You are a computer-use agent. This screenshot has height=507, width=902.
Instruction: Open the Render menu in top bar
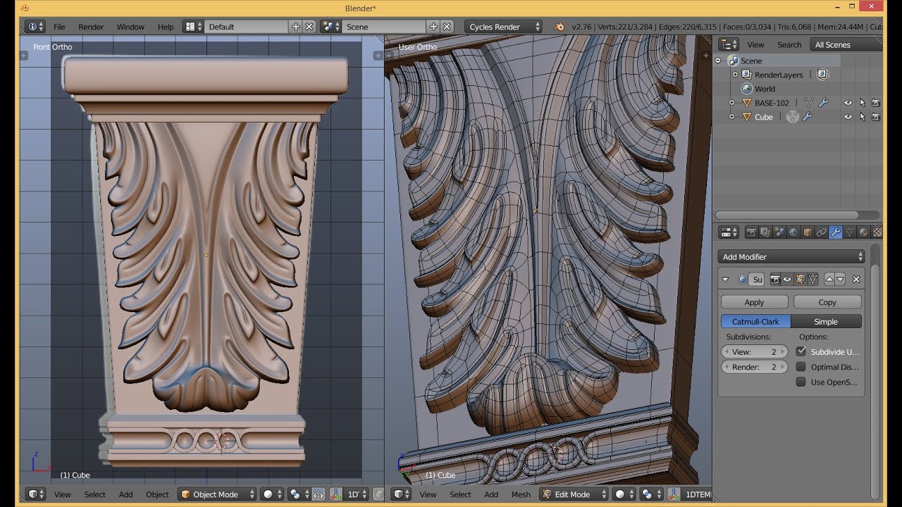click(91, 27)
